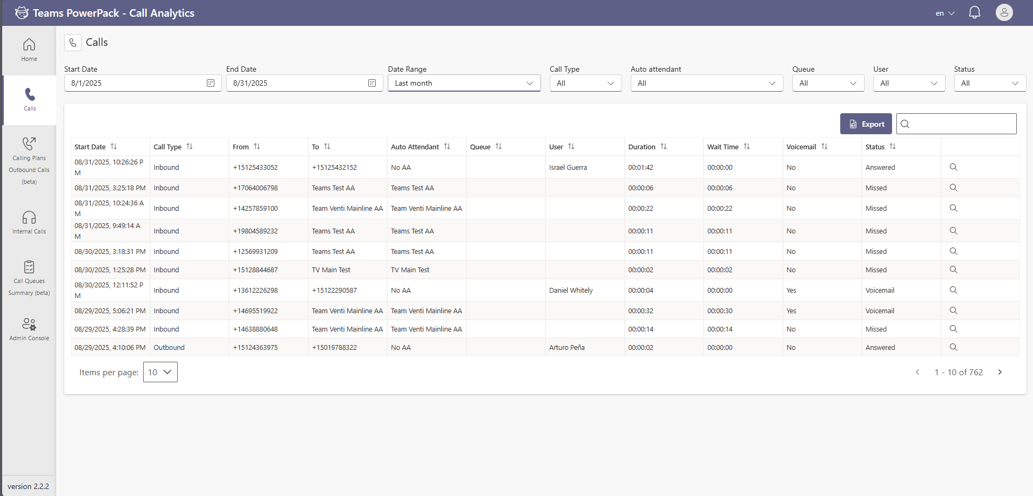The image size is (1033, 496).
Task: Sort table by Duration column
Action: tap(663, 147)
